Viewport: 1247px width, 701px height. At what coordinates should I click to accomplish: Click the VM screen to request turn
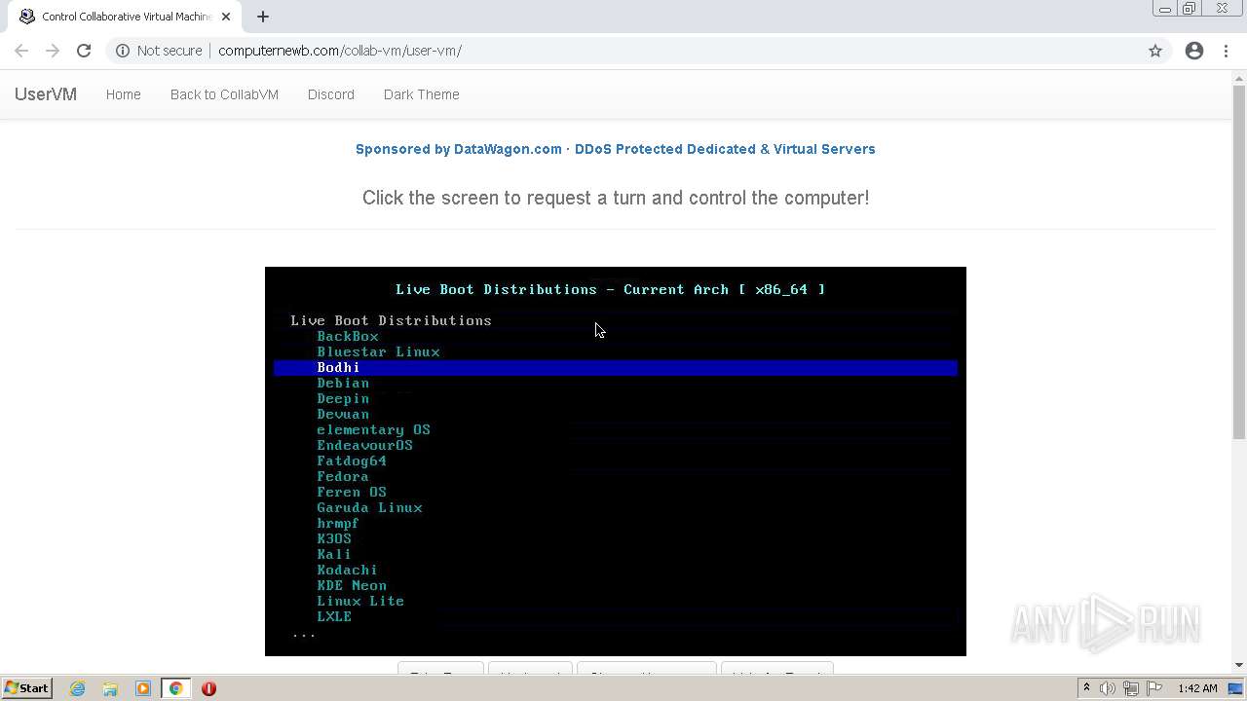click(x=616, y=461)
